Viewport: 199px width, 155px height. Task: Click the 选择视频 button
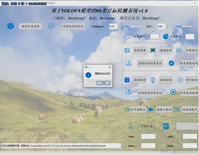(x=140, y=80)
